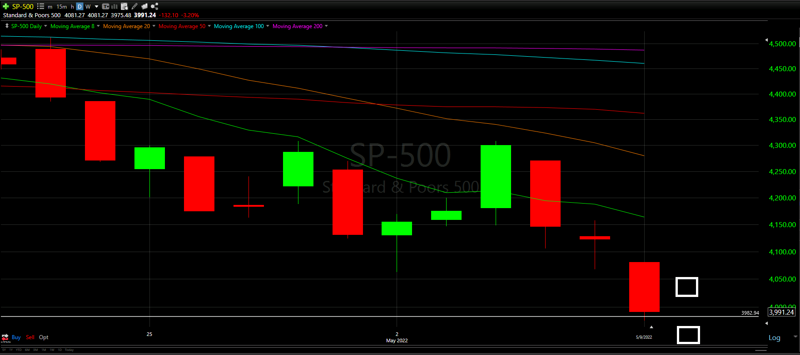Click the bar chart style icon

(x=114, y=6)
